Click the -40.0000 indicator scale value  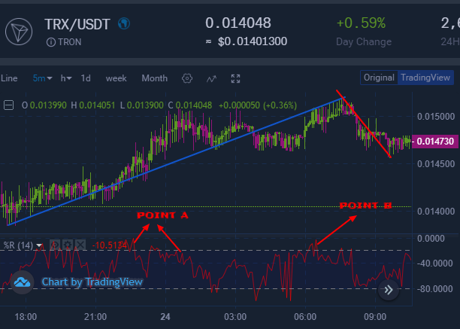point(434,264)
